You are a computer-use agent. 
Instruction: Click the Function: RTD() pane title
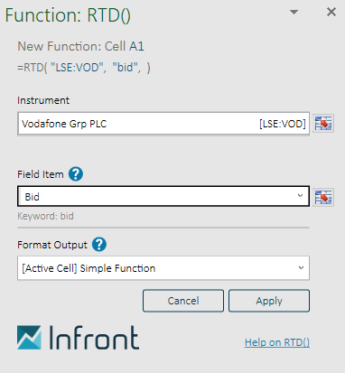tap(68, 15)
